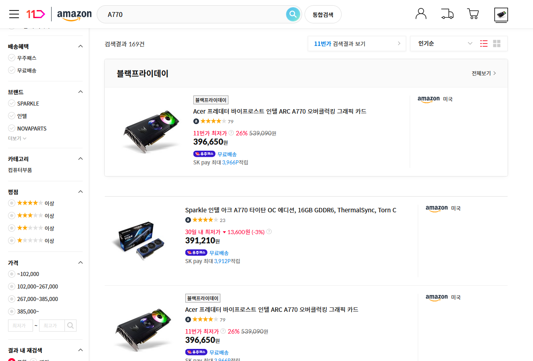Collapse the 브랜드 filter section

pos(80,92)
